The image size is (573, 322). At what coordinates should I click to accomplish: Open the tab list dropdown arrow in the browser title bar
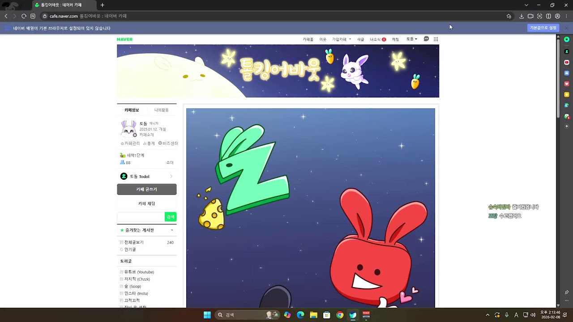[526, 5]
